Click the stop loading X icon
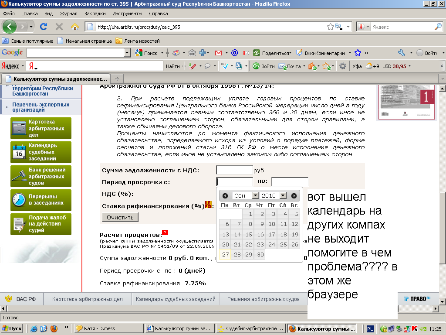446x335 pixels. 59,27
